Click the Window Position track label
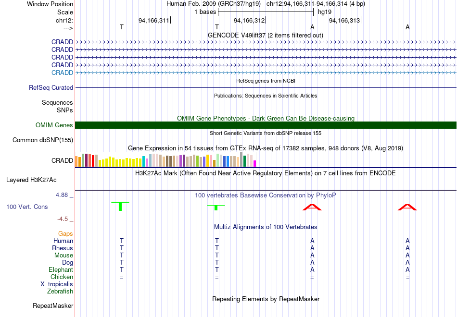Viewport: 457px width, 317px height. click(50, 4)
